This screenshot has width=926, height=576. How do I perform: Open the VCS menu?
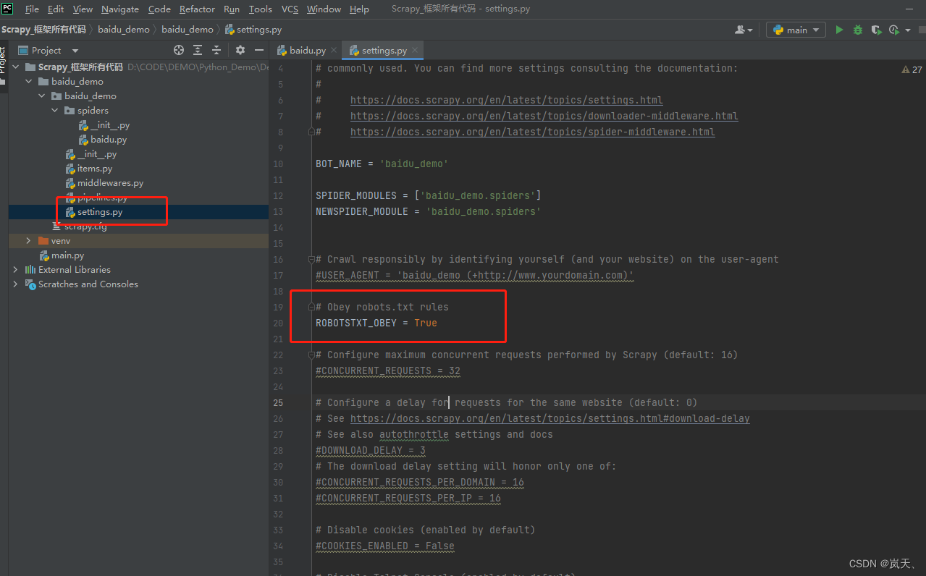click(290, 9)
